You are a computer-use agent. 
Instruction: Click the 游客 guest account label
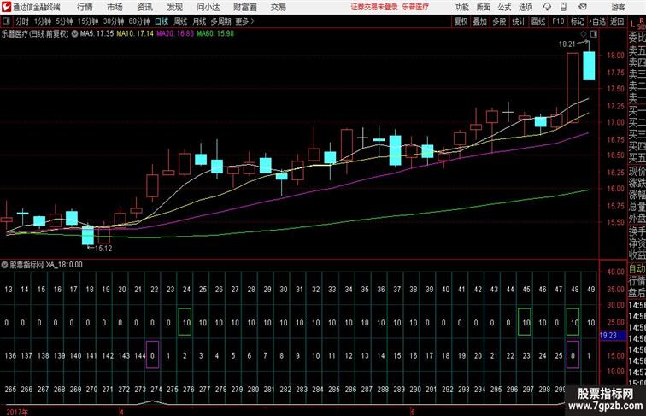618,7
